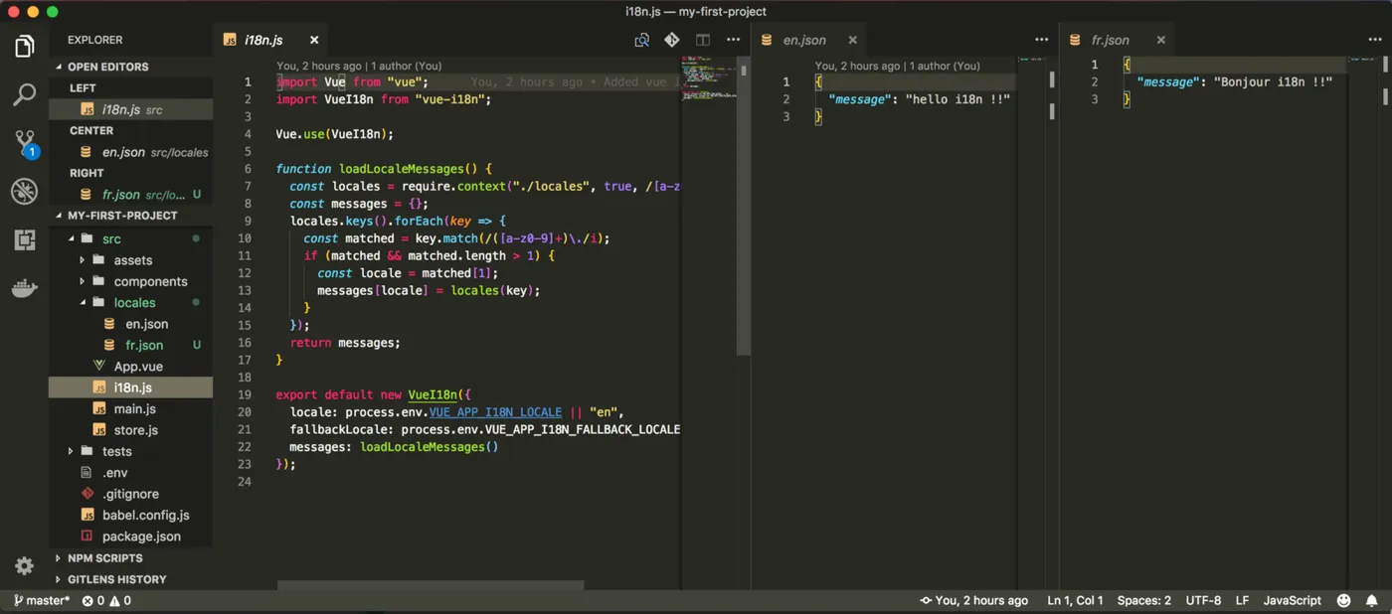Click the notifications bell in status bar
The image size is (1392, 614).
click(x=1372, y=600)
